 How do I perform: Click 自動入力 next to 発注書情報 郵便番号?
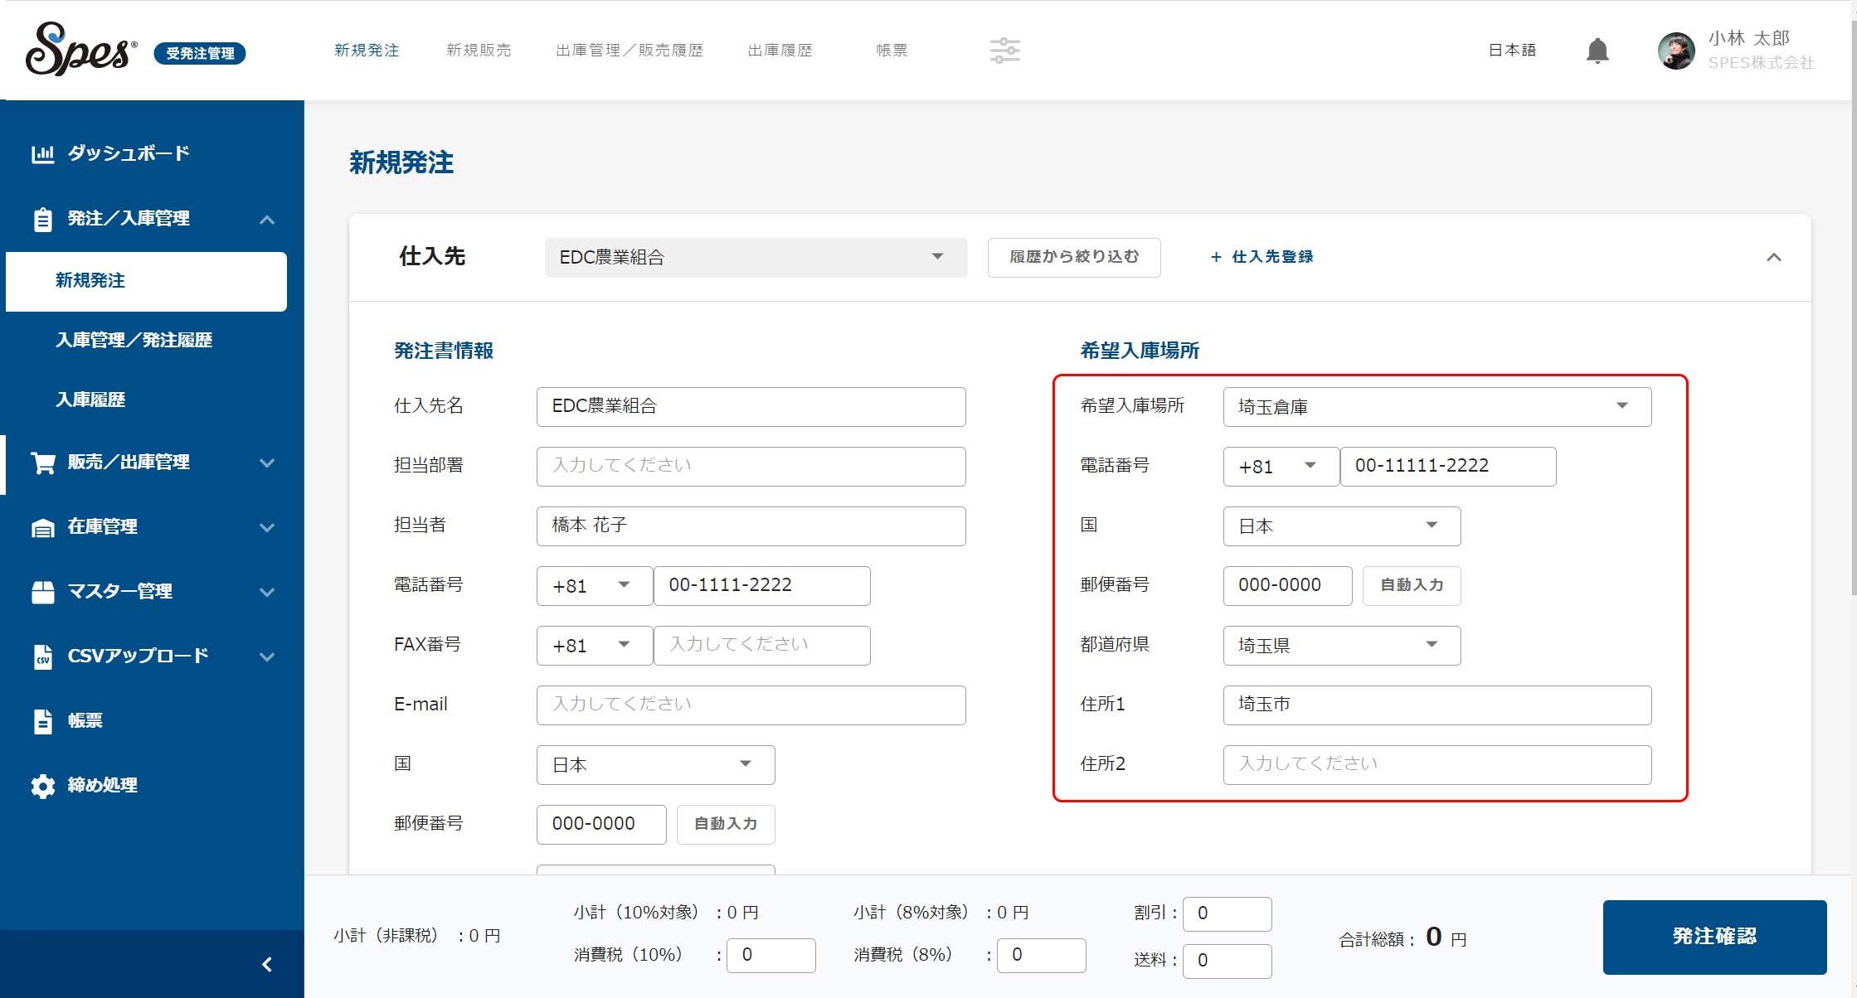tap(726, 825)
